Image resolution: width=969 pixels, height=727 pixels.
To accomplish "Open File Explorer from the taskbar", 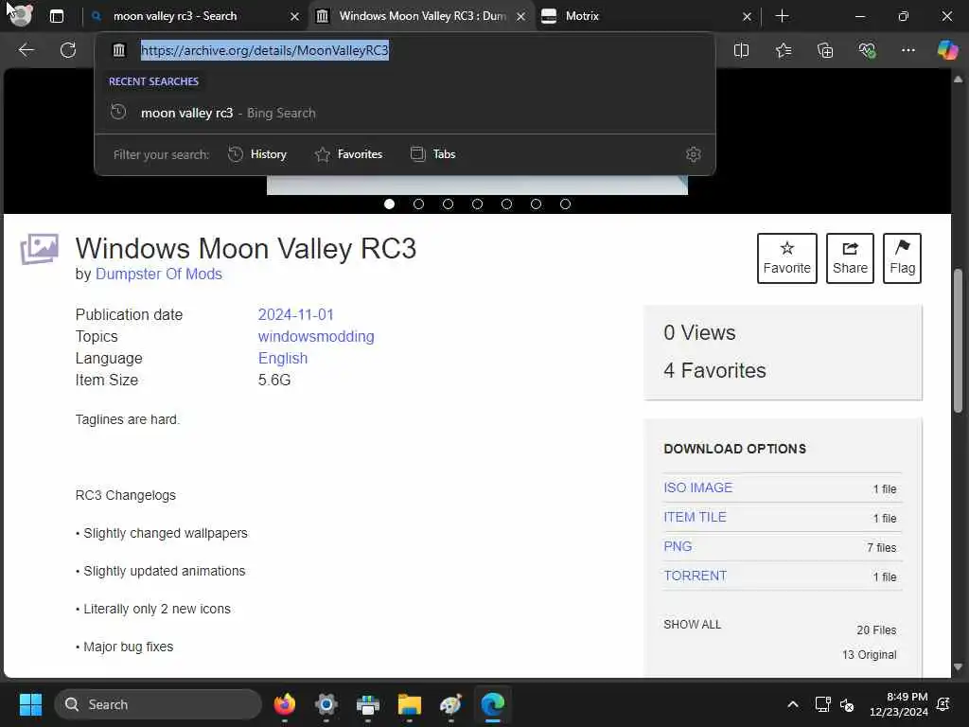I will 409,704.
